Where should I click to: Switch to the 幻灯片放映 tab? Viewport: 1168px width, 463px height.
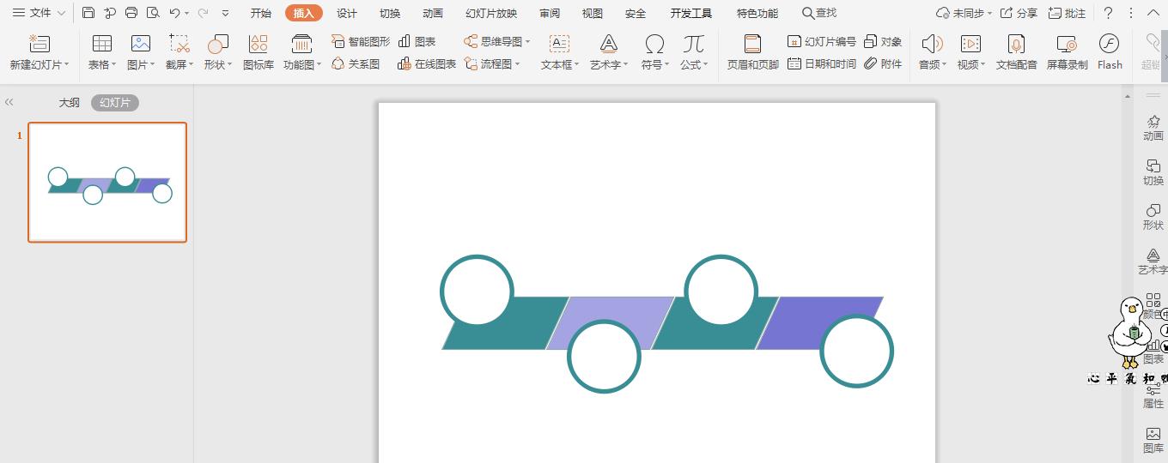point(491,13)
